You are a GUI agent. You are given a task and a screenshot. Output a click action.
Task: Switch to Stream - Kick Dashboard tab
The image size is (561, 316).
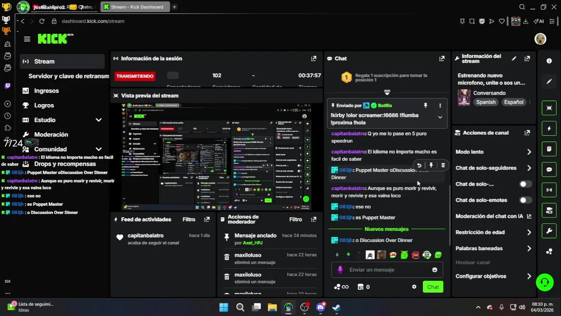[135, 7]
